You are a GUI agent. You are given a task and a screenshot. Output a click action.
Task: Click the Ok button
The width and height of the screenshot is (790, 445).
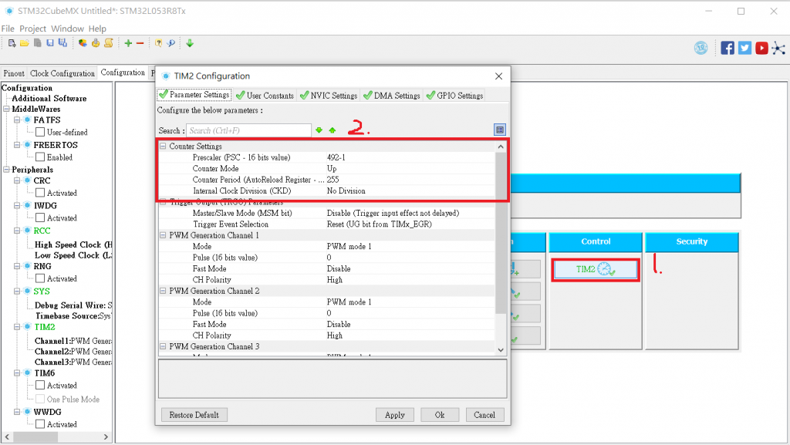click(x=440, y=415)
